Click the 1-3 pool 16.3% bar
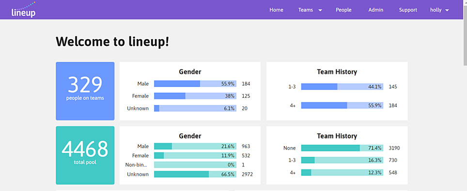Viewport: 467px width, 191px height. click(x=342, y=160)
